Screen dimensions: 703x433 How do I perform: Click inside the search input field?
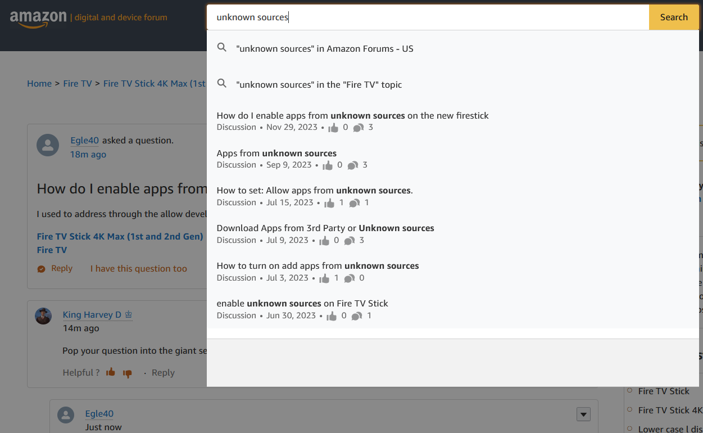393,17
